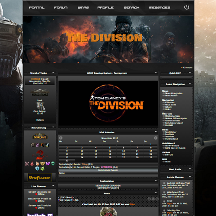Select the red flame elementalist icon
The width and height of the screenshot is (216, 216).
coord(32,164)
